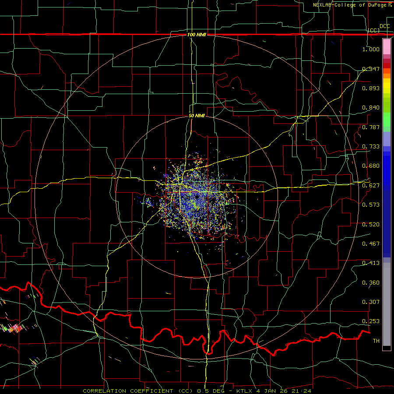
Task: Click the 0.947 scale value
Action: pos(371,69)
